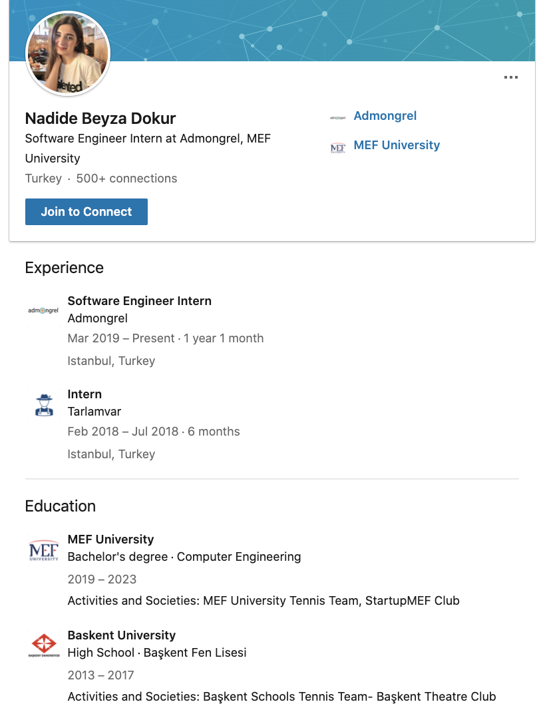Open the circular profile photo
Screen dimensions: 543x716
[x=68, y=53]
